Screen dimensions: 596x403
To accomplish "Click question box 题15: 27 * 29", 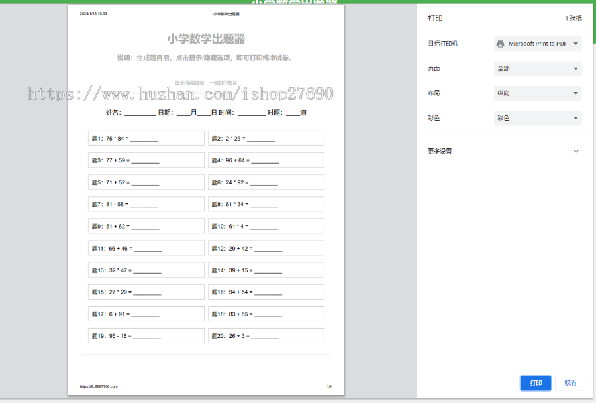I will click(146, 292).
